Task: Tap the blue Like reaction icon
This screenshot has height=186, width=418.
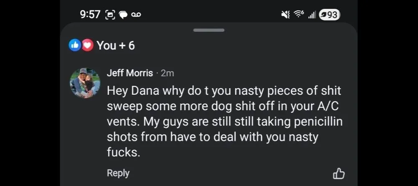Action: (x=75, y=45)
